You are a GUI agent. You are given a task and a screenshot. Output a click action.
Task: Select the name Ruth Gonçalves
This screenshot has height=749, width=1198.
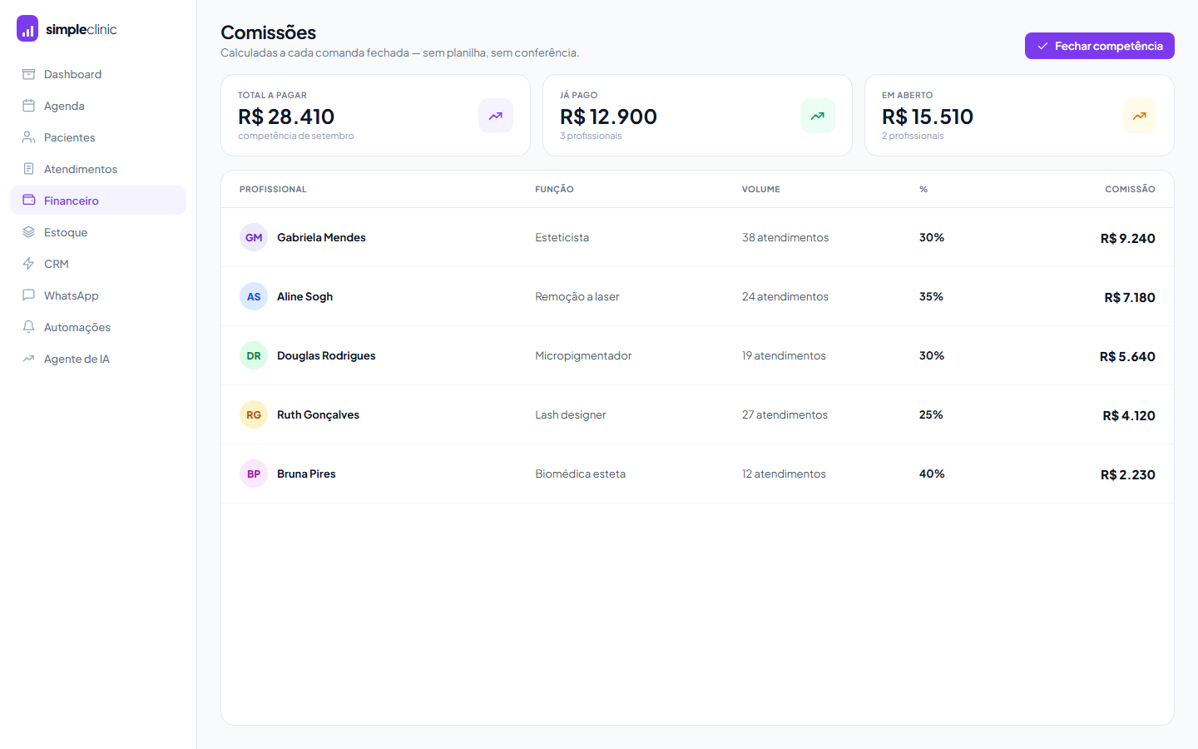[x=318, y=414]
